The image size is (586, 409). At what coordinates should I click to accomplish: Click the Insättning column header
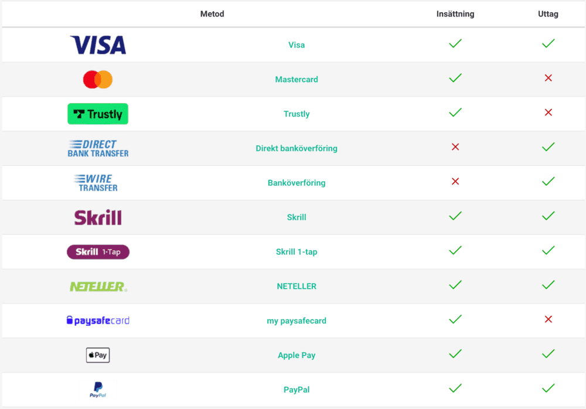[455, 14]
